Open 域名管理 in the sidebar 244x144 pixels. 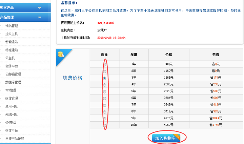coord(12,26)
